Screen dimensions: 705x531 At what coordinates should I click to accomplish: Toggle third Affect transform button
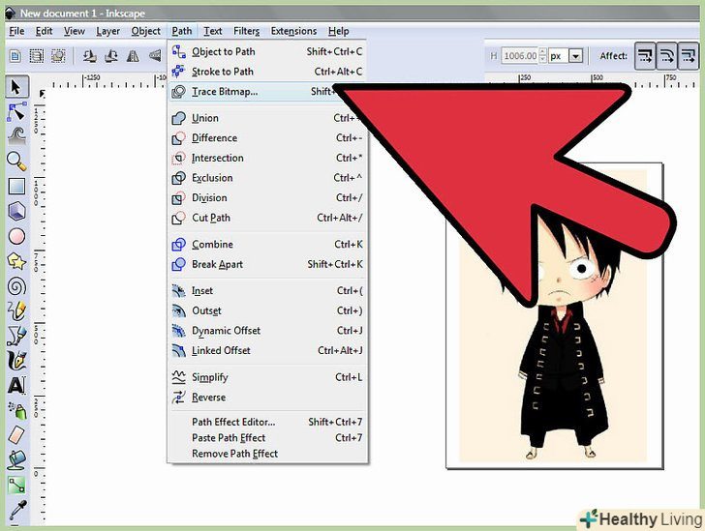tap(693, 56)
